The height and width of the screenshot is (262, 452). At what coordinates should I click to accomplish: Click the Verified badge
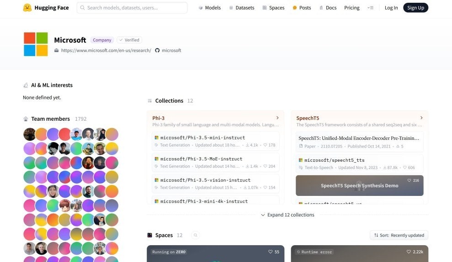129,40
